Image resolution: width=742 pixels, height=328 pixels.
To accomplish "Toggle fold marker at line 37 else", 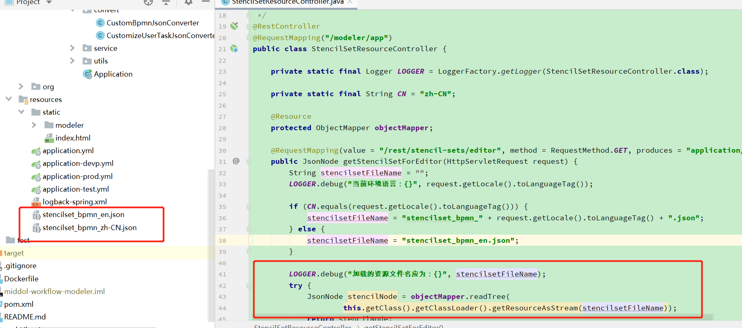I will [x=249, y=229].
